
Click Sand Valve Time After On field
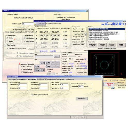[64, 85]
